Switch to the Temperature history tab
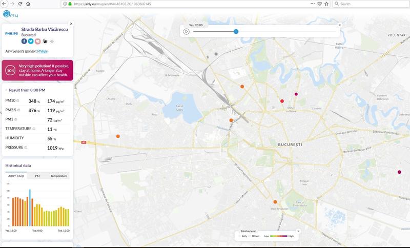This screenshot has width=410, height=248. click(x=58, y=176)
